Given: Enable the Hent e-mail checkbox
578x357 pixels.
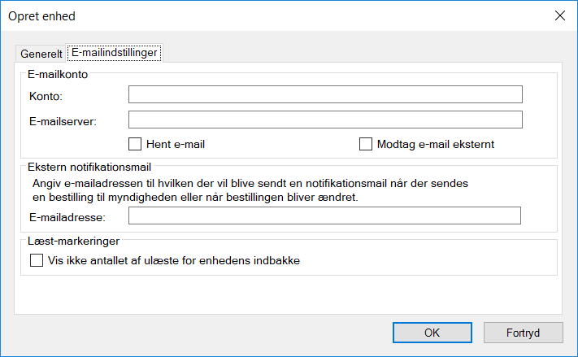Looking at the screenshot, I should pos(136,145).
